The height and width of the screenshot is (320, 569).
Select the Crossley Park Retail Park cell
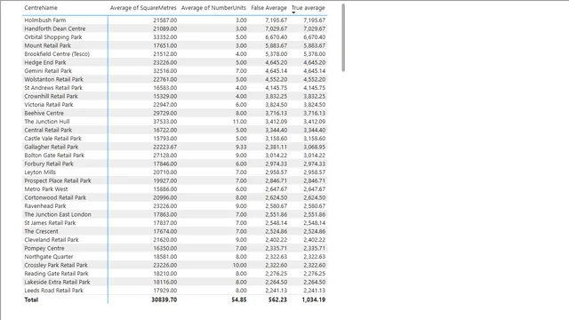tap(56, 265)
